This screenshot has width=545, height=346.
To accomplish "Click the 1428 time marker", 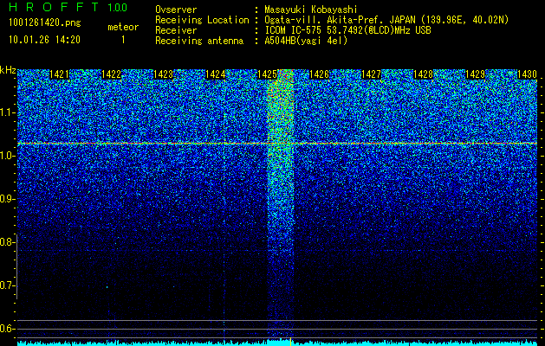I will pos(423,74).
